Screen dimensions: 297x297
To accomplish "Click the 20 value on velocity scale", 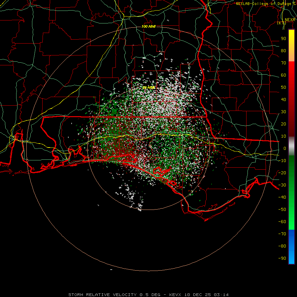I will (x=283, y=124).
